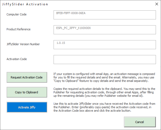Close the JiffySlider Activation dialog

coord(156,4)
